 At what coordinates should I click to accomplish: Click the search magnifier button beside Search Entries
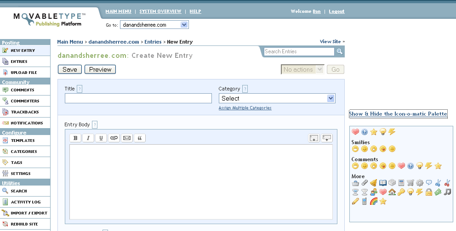tap(339, 52)
